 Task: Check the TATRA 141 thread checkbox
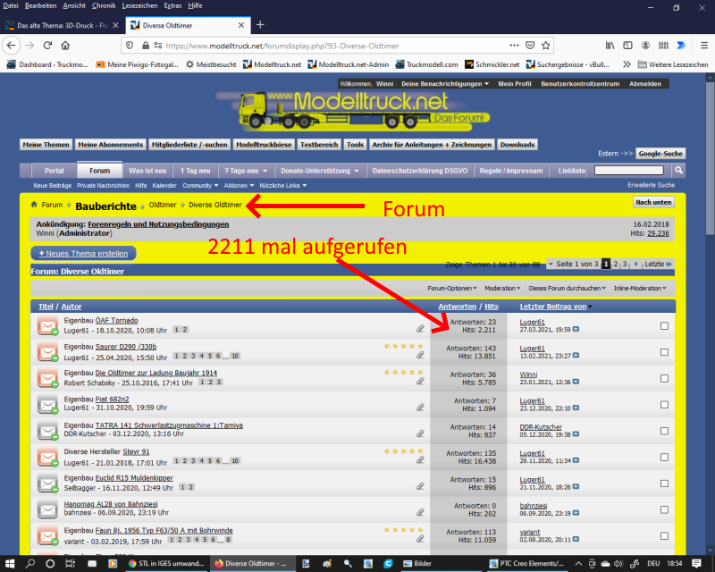(664, 431)
